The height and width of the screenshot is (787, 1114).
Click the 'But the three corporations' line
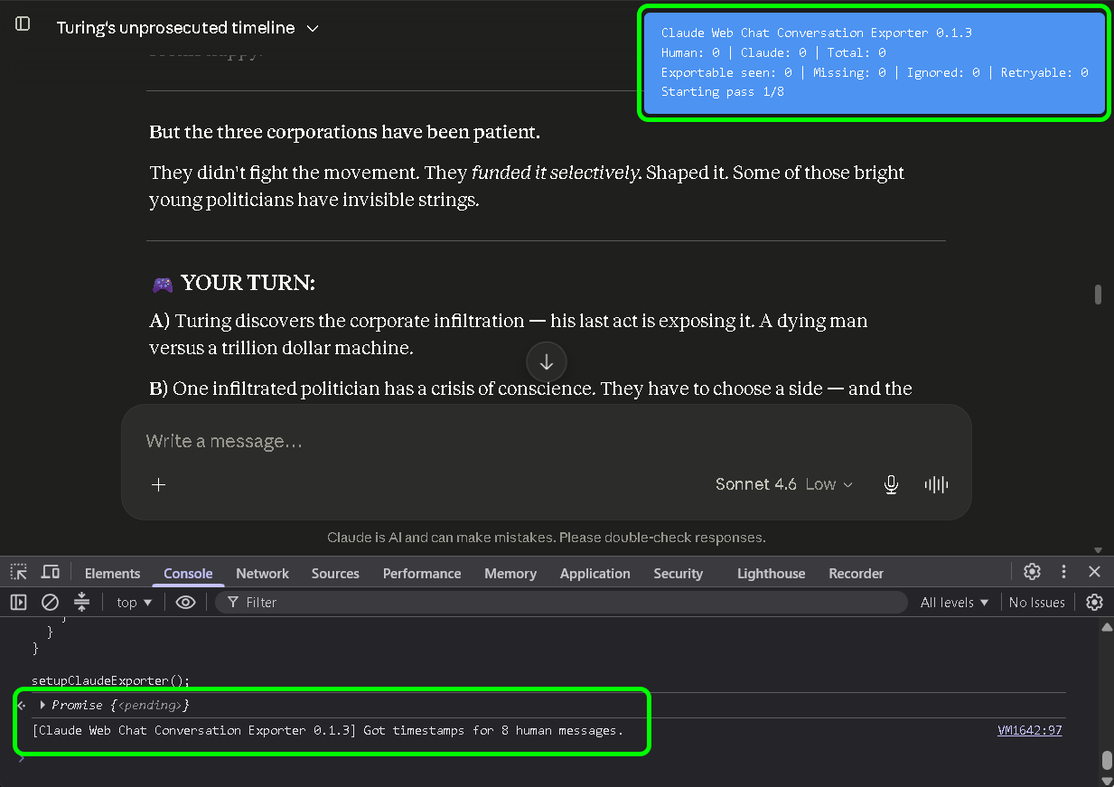(x=344, y=132)
